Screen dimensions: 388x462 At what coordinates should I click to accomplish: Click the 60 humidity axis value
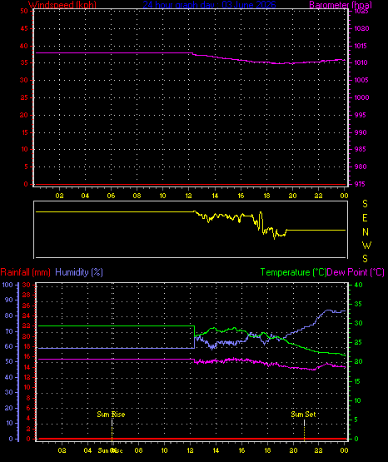coord(9,346)
